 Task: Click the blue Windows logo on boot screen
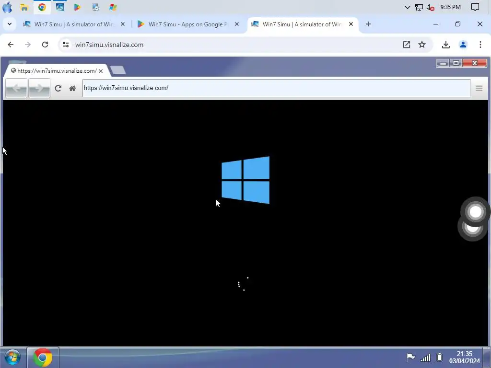tap(245, 180)
